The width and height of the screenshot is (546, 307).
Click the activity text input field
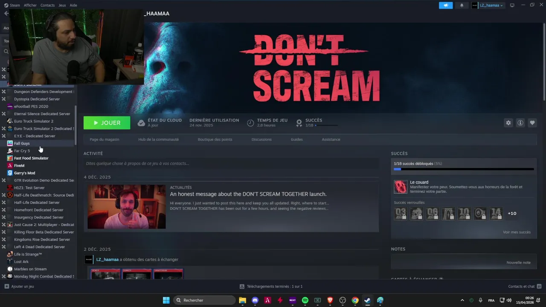[x=231, y=163]
